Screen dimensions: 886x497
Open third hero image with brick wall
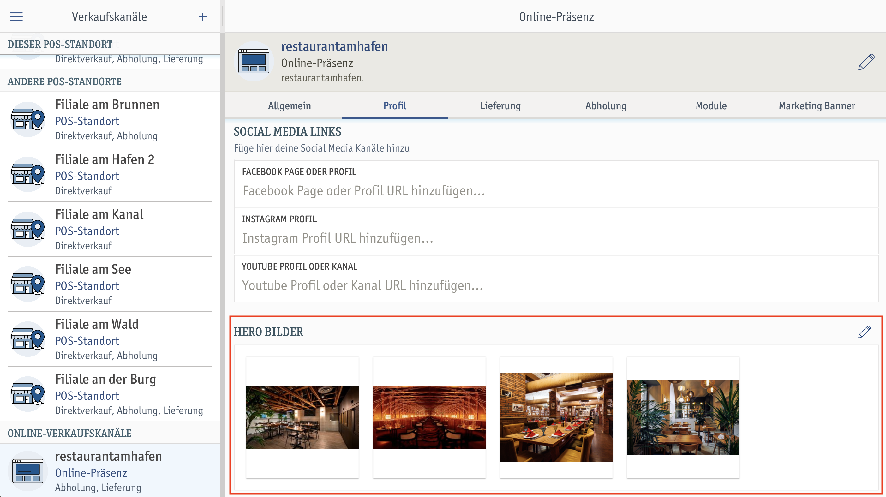click(x=556, y=417)
